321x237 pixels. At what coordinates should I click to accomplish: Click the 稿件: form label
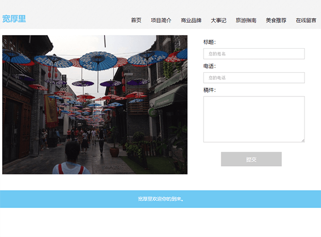coord(210,90)
